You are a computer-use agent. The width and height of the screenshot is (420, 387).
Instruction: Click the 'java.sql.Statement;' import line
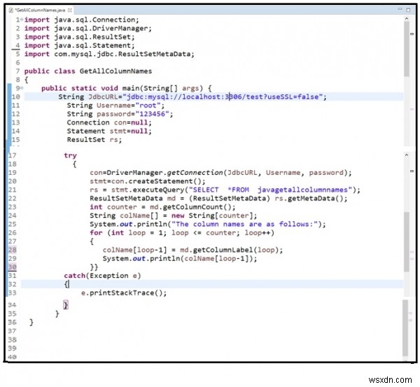[80, 45]
